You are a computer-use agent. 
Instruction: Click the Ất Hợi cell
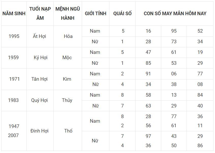[40, 36]
